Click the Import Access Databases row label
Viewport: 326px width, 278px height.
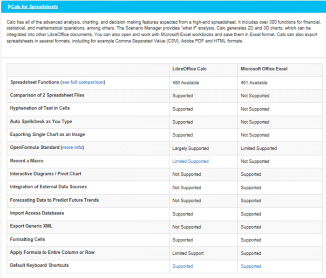click(x=37, y=213)
